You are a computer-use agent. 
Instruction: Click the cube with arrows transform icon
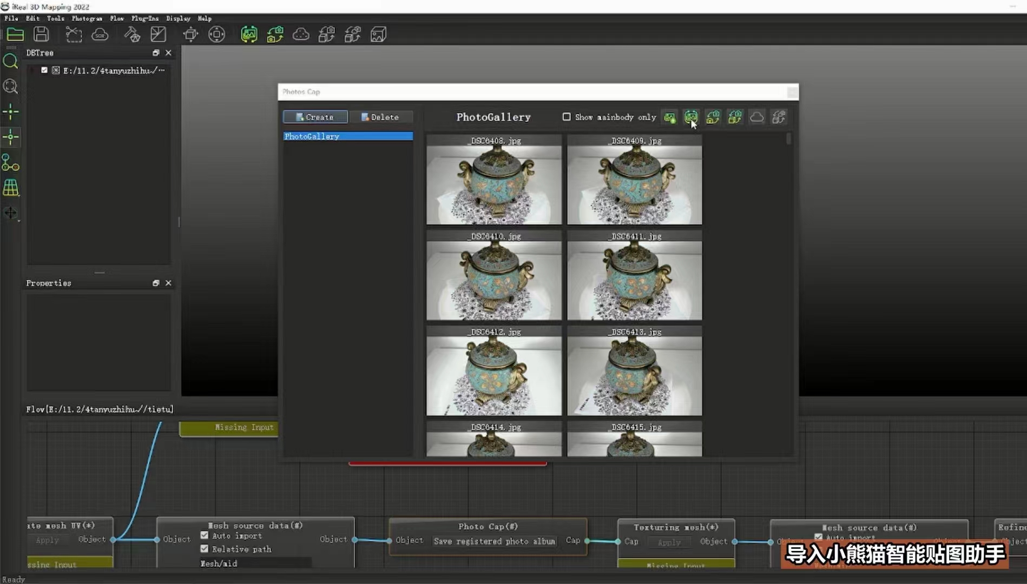click(x=190, y=35)
